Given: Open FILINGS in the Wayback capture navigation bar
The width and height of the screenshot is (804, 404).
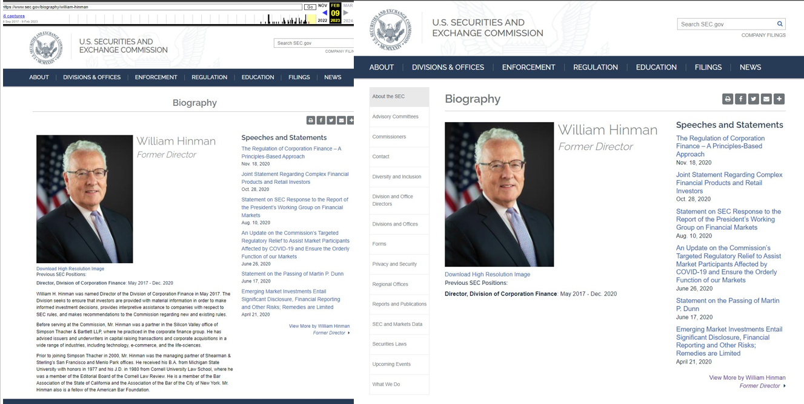Looking at the screenshot, I should click(x=299, y=77).
